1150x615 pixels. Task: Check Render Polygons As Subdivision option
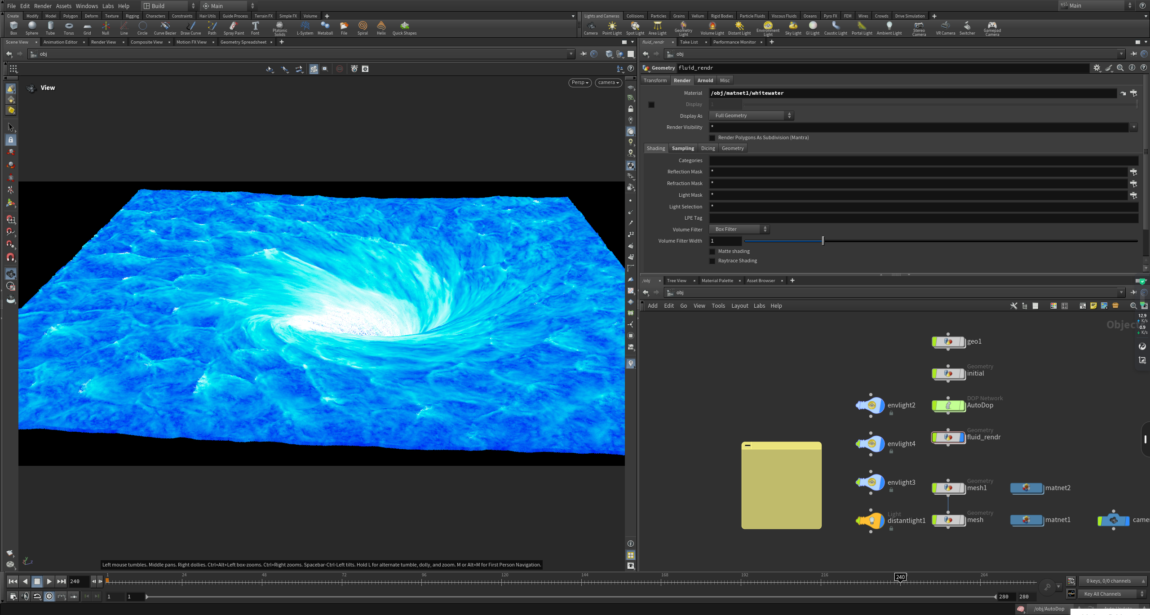coord(712,138)
